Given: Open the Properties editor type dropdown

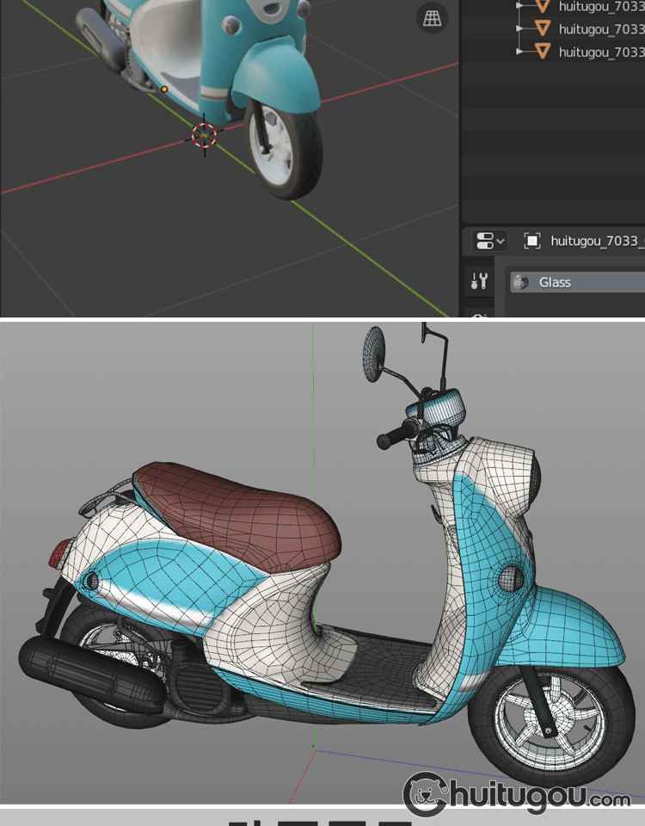Looking at the screenshot, I should [x=490, y=241].
